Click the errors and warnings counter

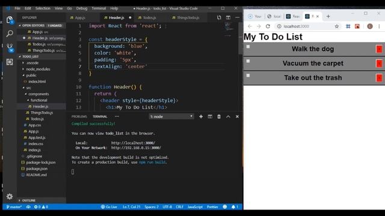pos(41,206)
